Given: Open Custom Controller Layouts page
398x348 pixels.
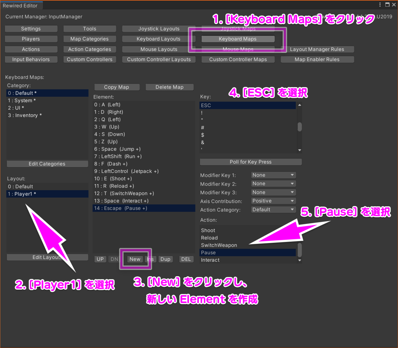Looking at the screenshot, I should [x=159, y=59].
